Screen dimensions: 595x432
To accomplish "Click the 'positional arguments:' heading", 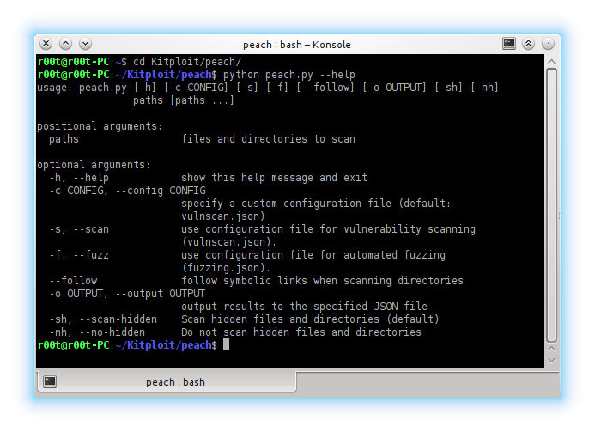I will coord(100,126).
